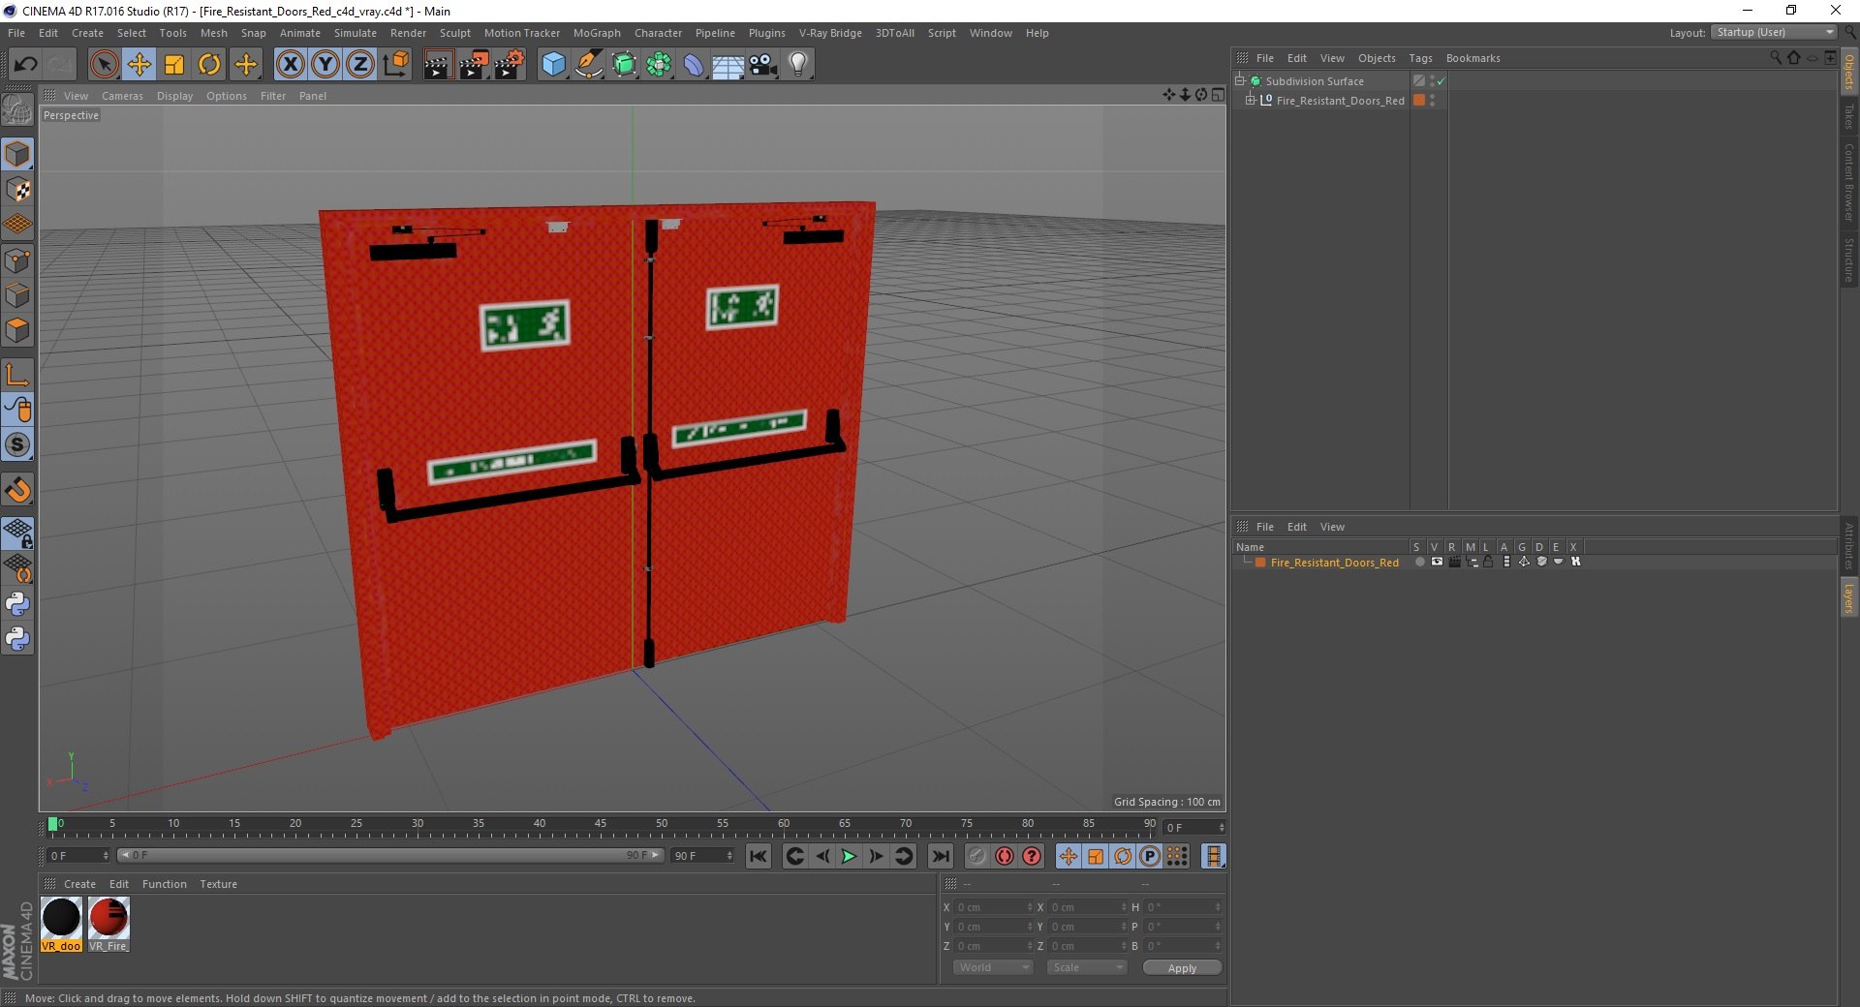
Task: Open the File menu
Action: click(x=16, y=33)
